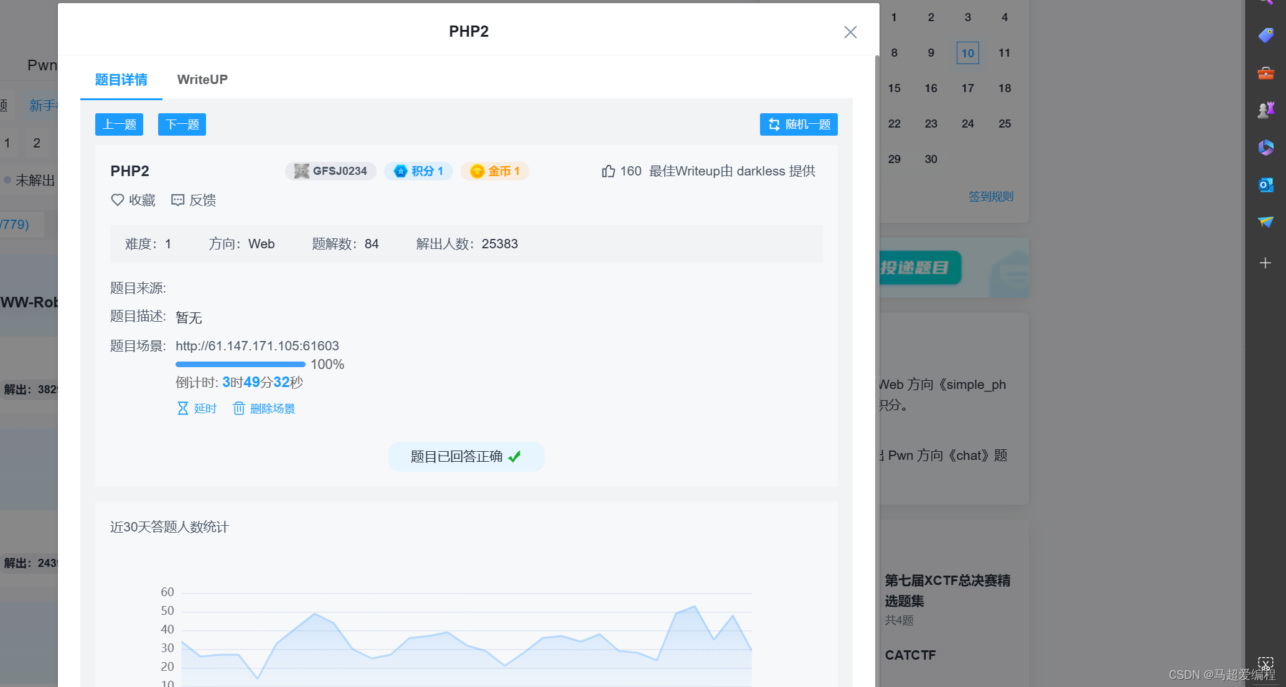Go to next challenge 下一题
Screen dimensions: 1286x687
coord(182,124)
